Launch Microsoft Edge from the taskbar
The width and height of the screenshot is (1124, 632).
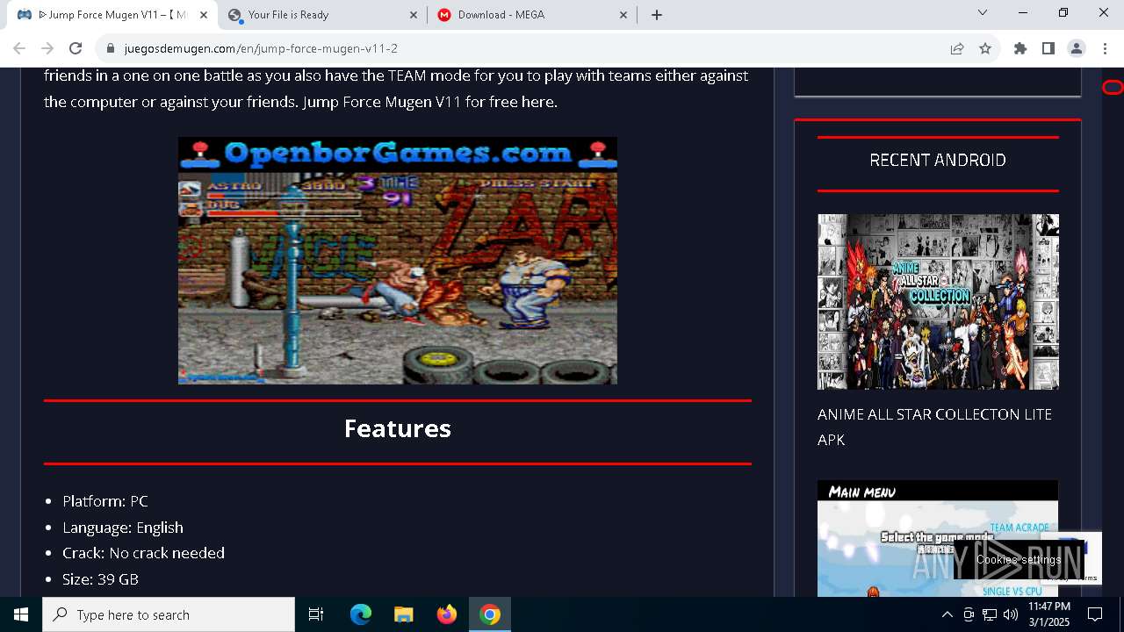coord(361,614)
